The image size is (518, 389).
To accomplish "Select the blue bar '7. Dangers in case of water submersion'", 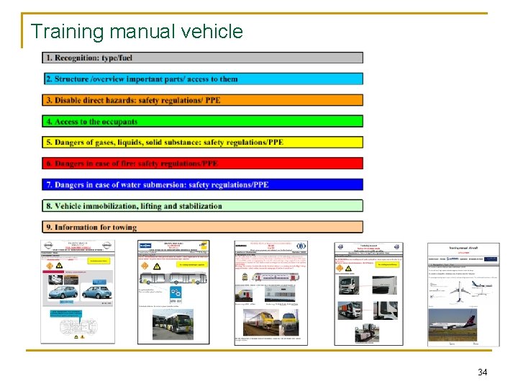I will (202, 184).
